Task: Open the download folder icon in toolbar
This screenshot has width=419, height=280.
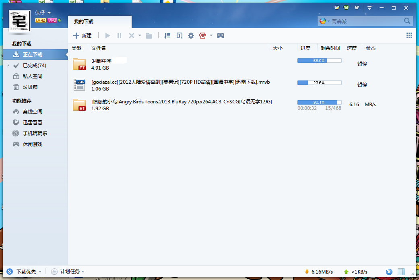Action: pyautogui.click(x=149, y=35)
